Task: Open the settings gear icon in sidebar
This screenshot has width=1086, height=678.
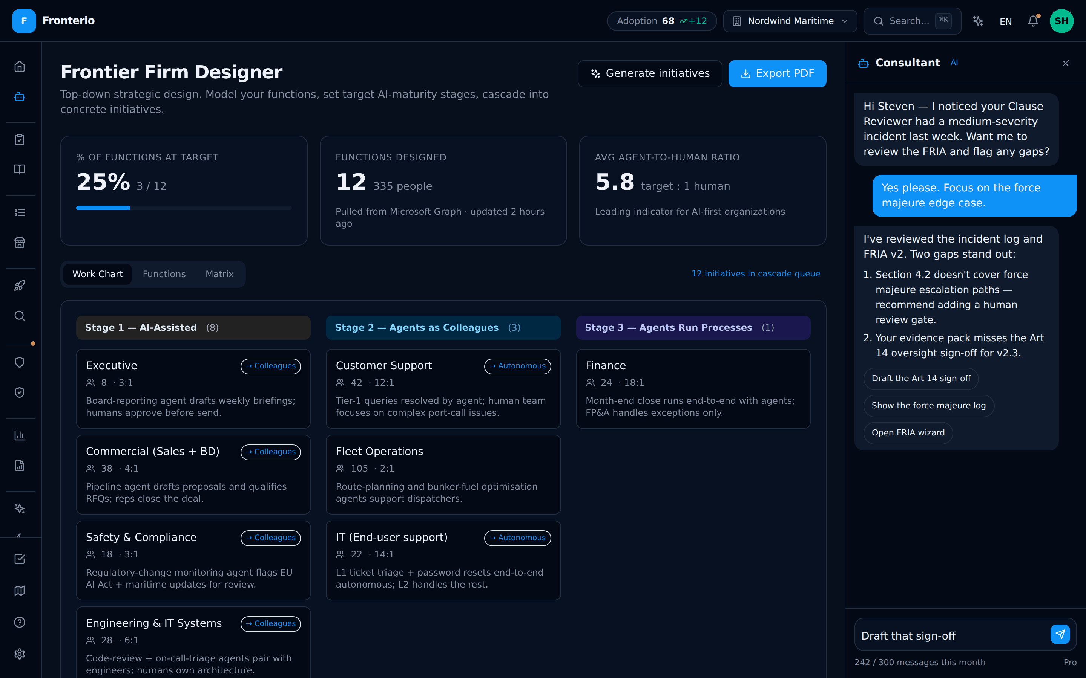Action: coord(20,654)
